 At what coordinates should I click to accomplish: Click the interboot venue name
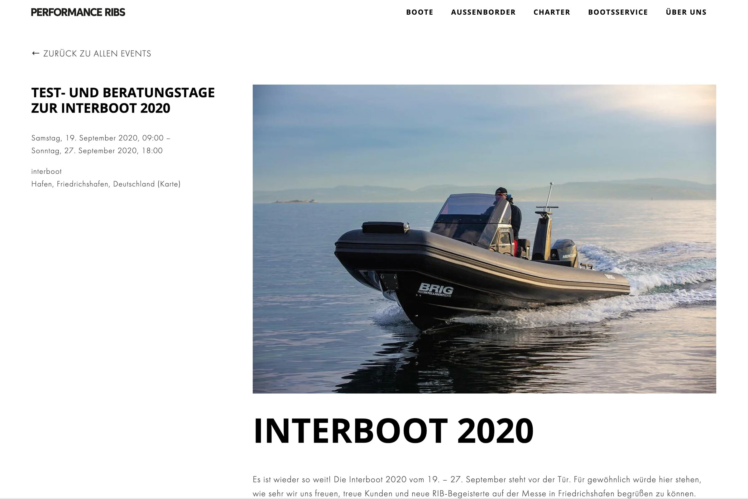pos(46,171)
